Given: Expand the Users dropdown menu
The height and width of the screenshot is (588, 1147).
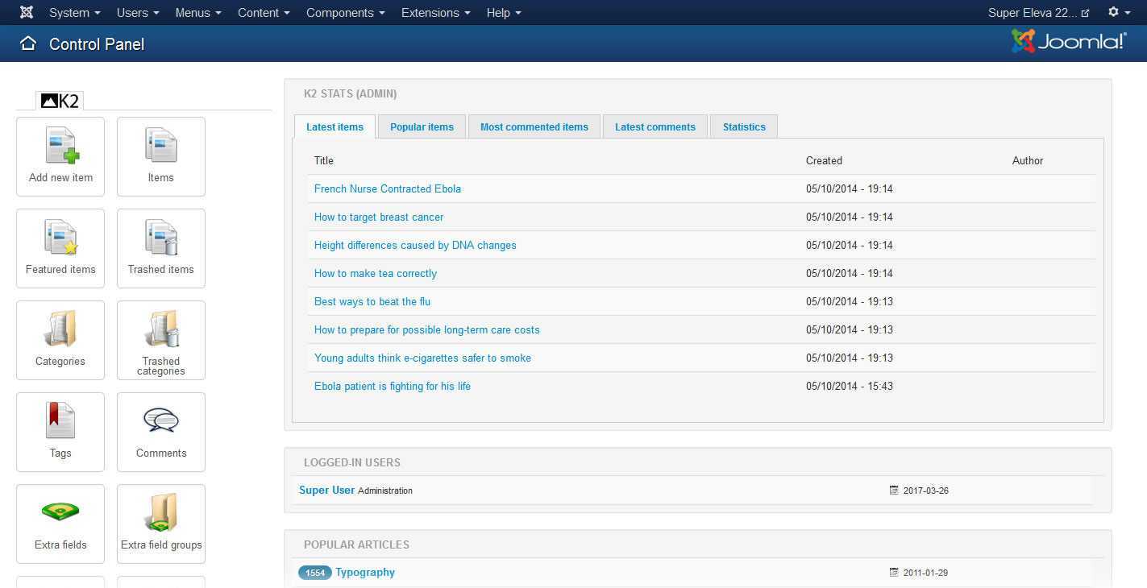Looking at the screenshot, I should 138,13.
